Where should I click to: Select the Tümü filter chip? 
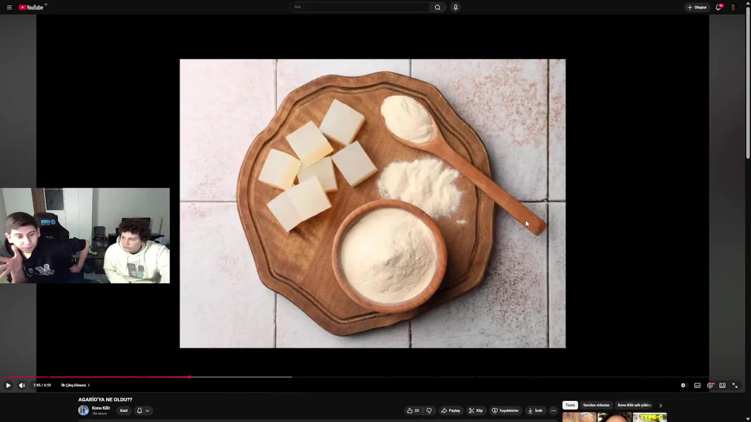tap(570, 405)
